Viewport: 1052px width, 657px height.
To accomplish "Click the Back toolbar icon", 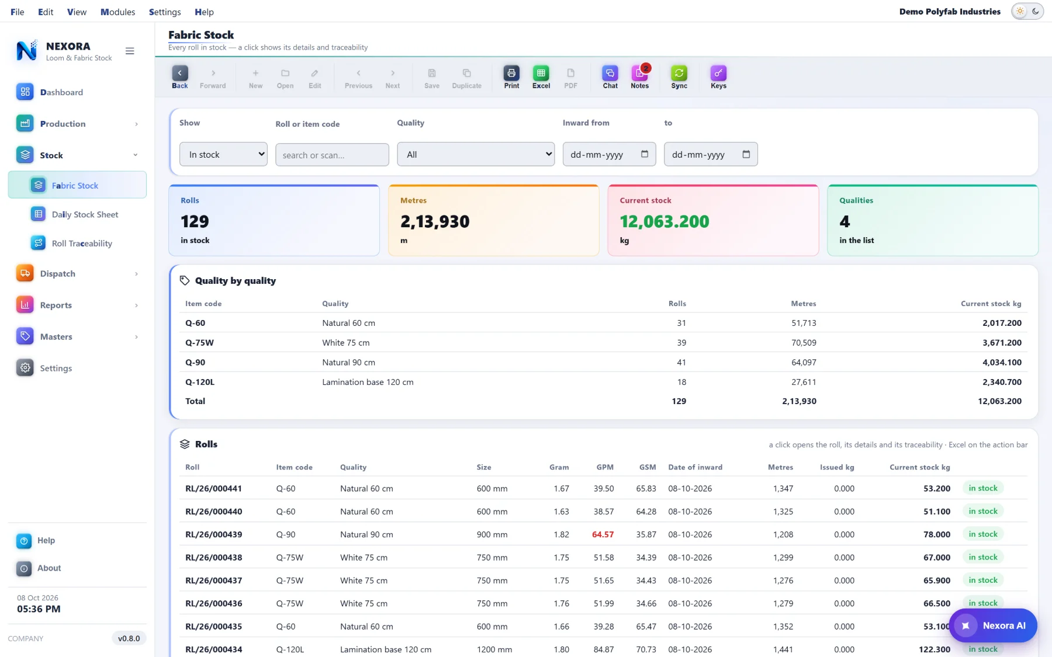I will 179,77.
